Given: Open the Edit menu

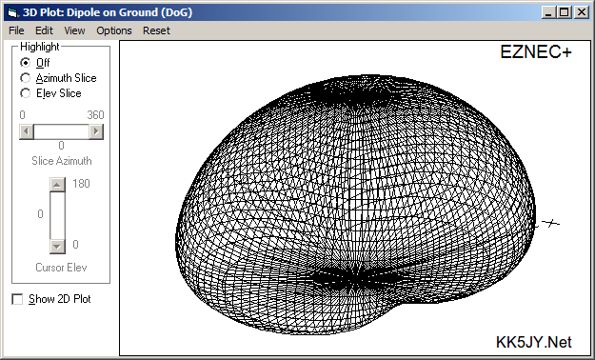Looking at the screenshot, I should coord(44,30).
